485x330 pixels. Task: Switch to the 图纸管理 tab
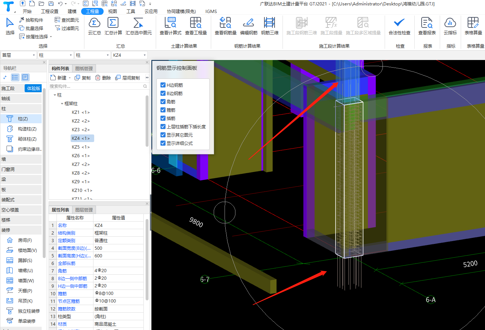[84, 69]
